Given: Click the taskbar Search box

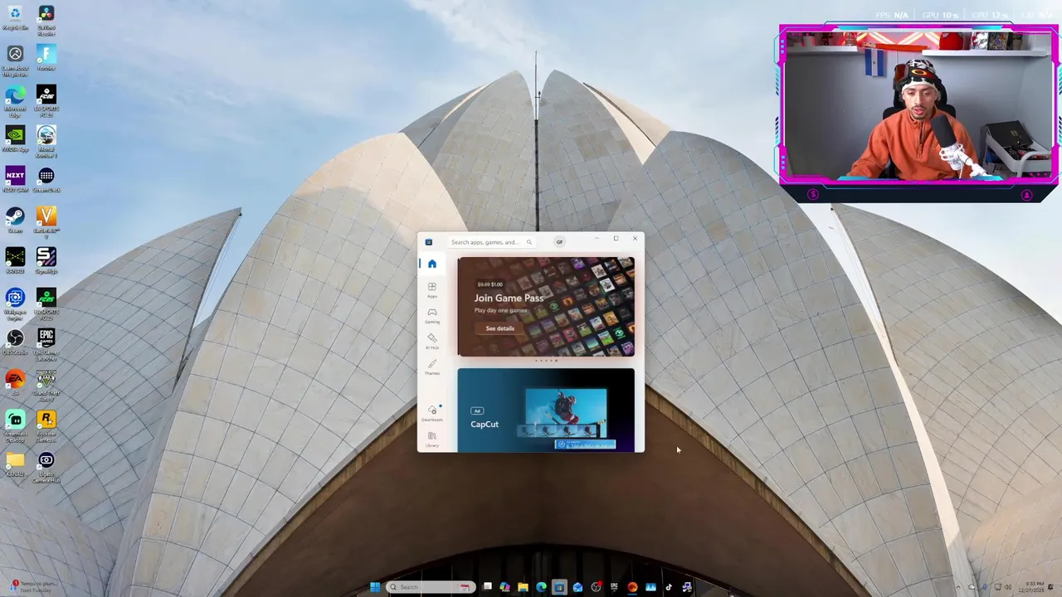Looking at the screenshot, I should [431, 587].
